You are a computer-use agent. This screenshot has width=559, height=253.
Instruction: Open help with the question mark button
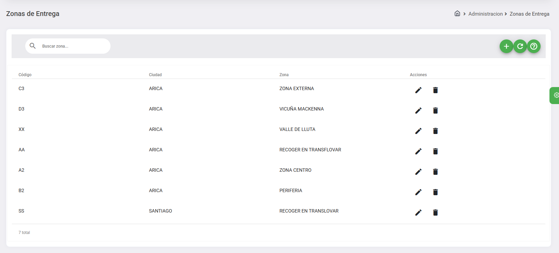pyautogui.click(x=534, y=46)
